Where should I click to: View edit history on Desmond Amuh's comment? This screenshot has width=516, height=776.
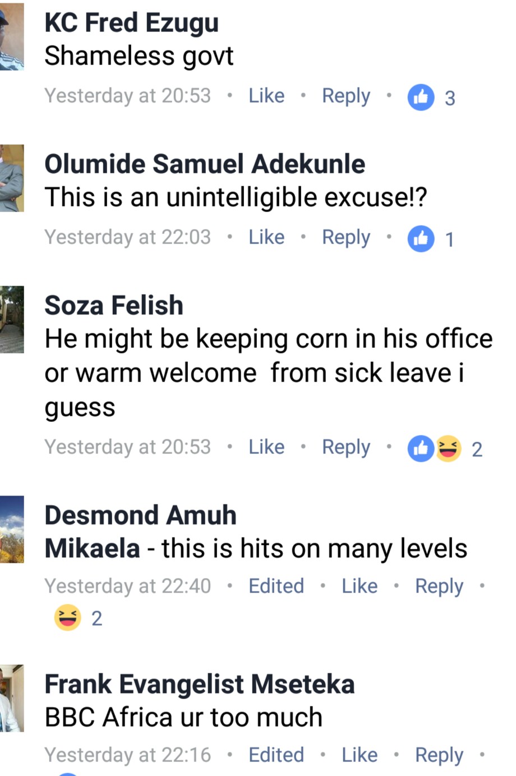click(x=276, y=586)
